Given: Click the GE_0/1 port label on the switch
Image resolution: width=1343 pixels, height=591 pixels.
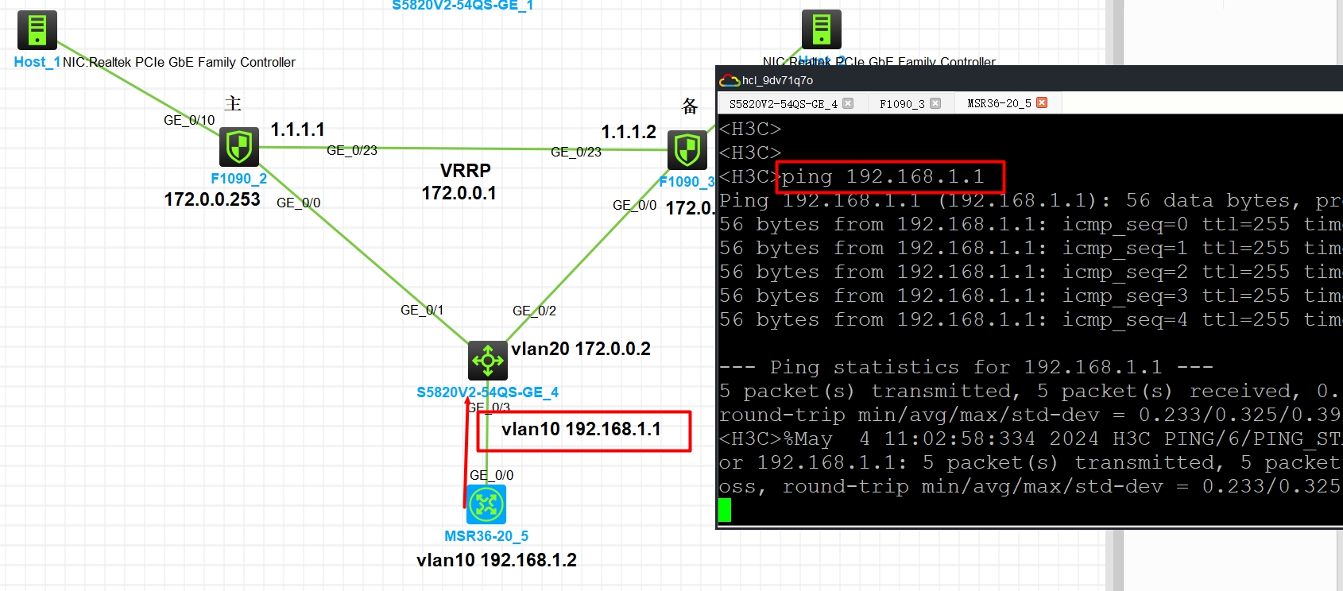Looking at the screenshot, I should [x=423, y=310].
